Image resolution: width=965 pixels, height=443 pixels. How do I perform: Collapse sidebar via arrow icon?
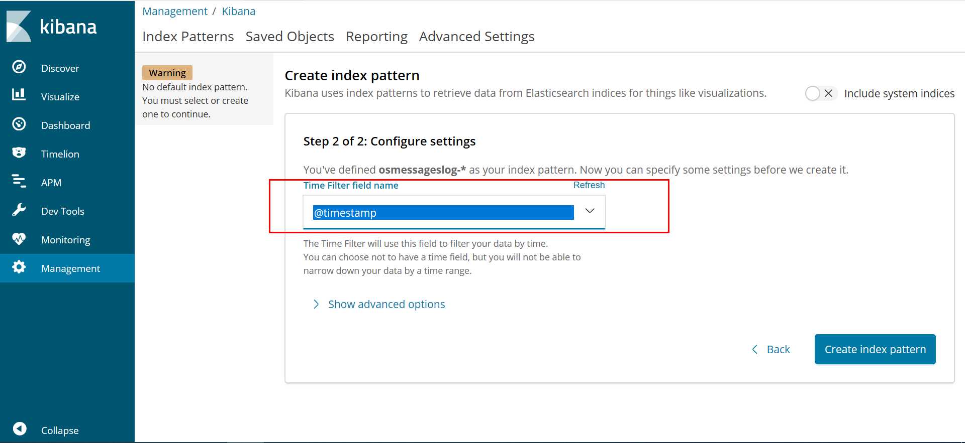coord(20,428)
